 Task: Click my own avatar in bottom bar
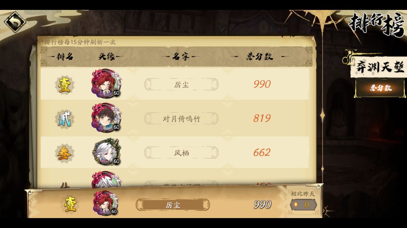106,203
